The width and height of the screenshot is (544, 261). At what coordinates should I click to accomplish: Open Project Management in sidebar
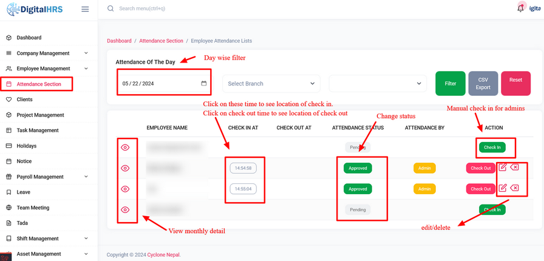click(x=40, y=115)
